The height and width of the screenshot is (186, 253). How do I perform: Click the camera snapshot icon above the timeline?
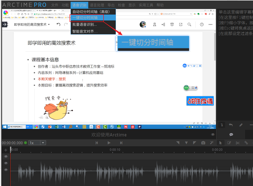click(x=203, y=143)
